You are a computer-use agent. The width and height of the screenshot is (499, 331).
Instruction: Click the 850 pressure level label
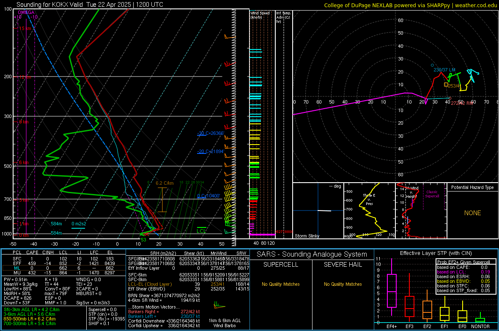pos(8,218)
